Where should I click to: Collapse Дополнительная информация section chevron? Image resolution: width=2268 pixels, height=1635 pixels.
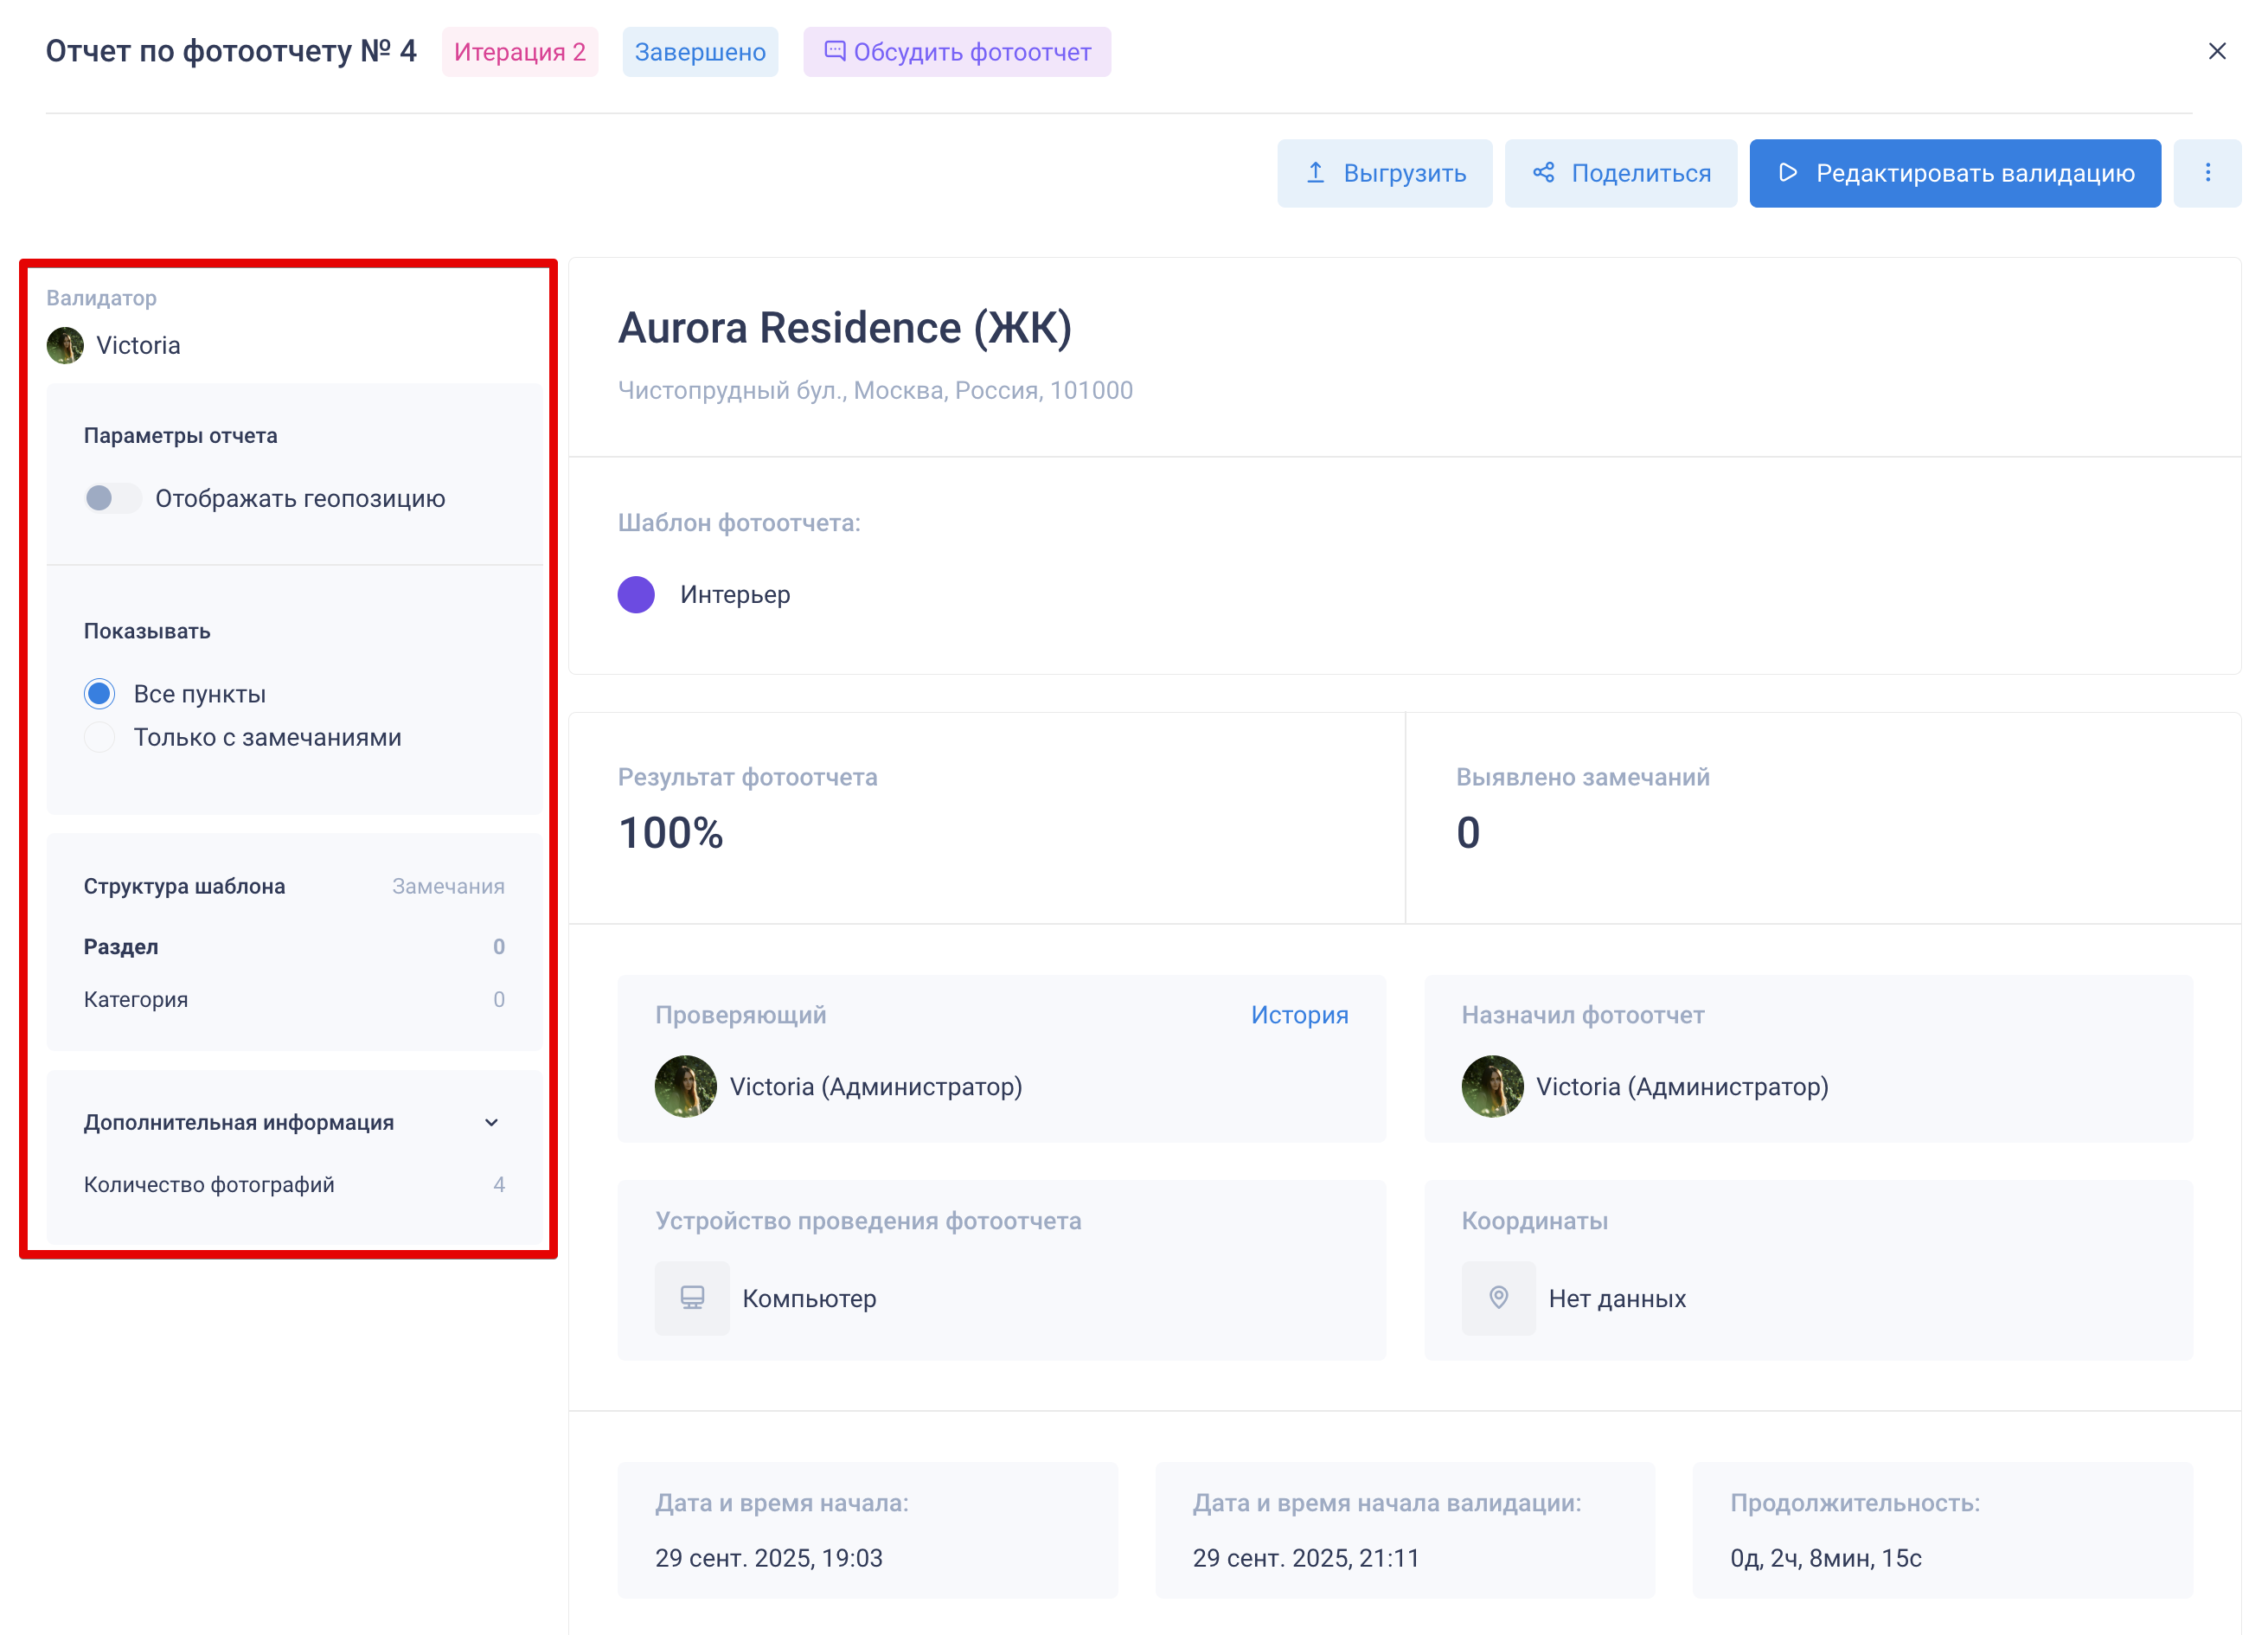click(x=491, y=1123)
